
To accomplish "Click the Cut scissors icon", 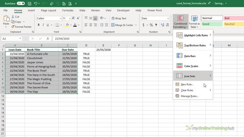I will click(13, 17).
